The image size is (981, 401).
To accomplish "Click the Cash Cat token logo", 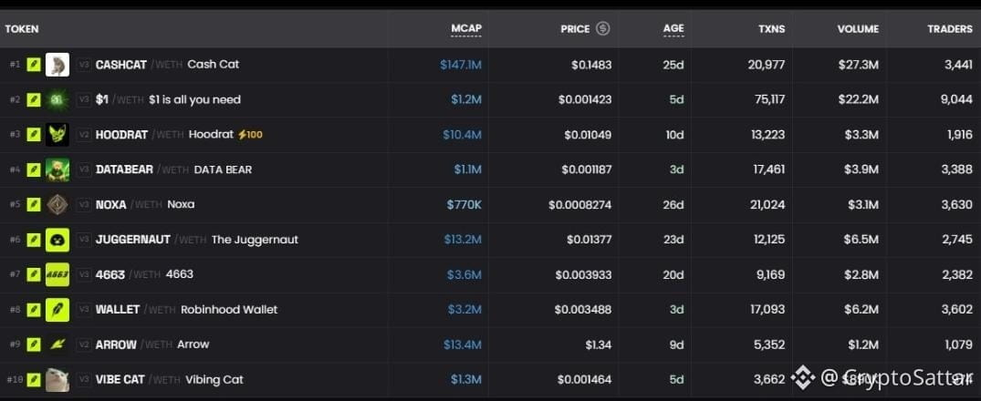I will point(57,65).
